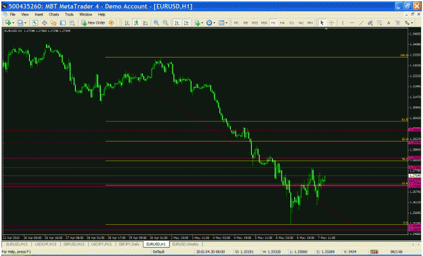423x256 pixels.
Task: Expand the Templates dropdown arrow
Action: (226, 23)
